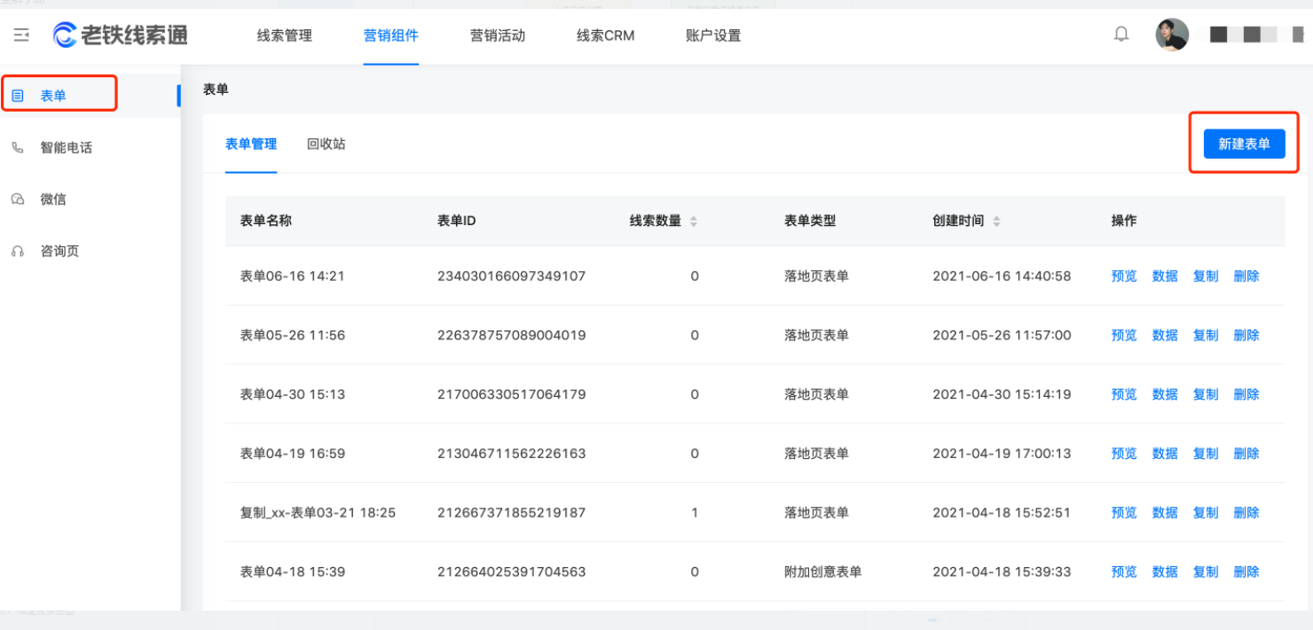The height and width of the screenshot is (630, 1313).
Task: Delete 表单04-18 15:39 via 删除 link
Action: click(x=1246, y=572)
